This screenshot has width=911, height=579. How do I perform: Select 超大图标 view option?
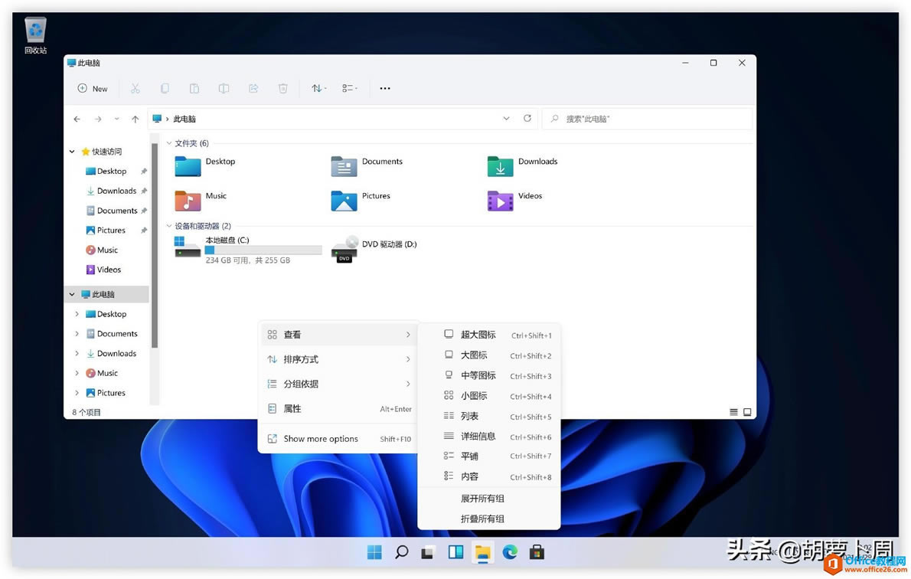pos(488,335)
